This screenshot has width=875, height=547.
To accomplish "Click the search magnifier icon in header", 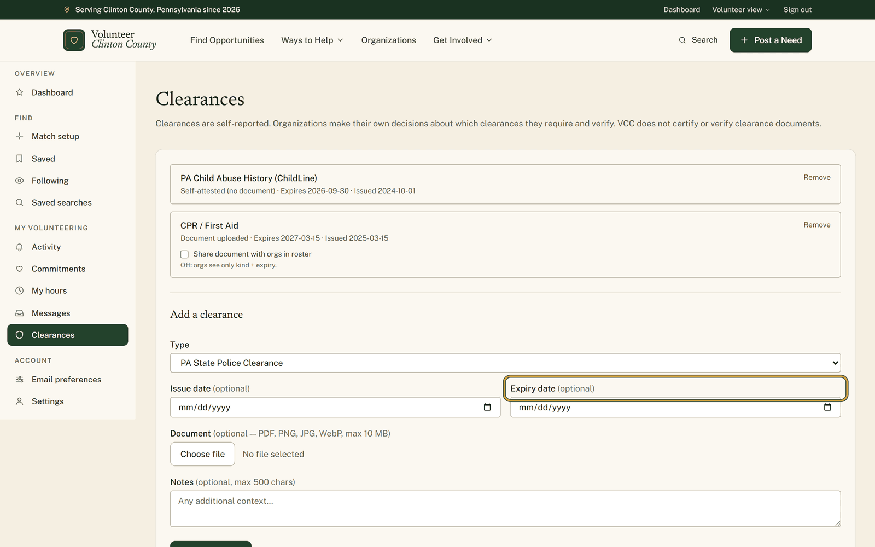I will click(682, 40).
